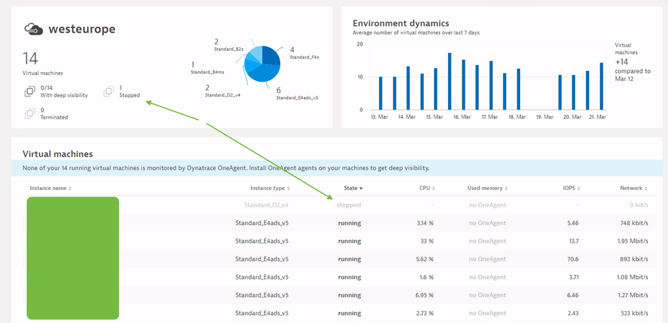Click the icon next to 'With deep visibility'

pos(29,92)
